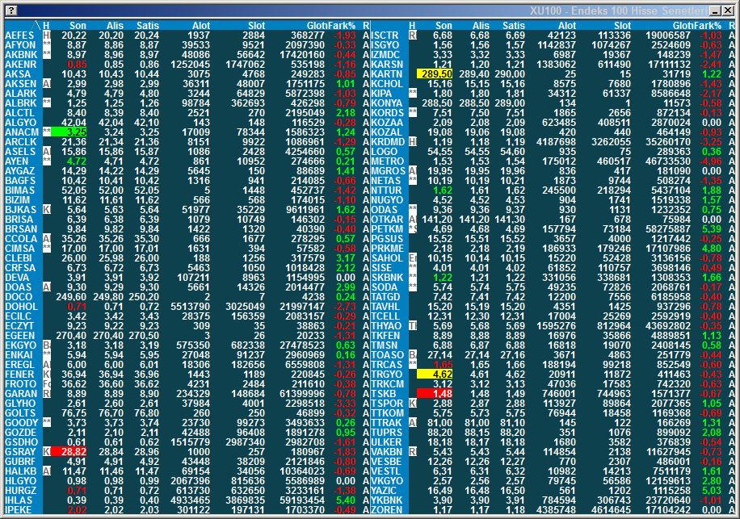Open the question mark help icon
Image resolution: width=740 pixels, height=519 pixels.
tap(12, 10)
